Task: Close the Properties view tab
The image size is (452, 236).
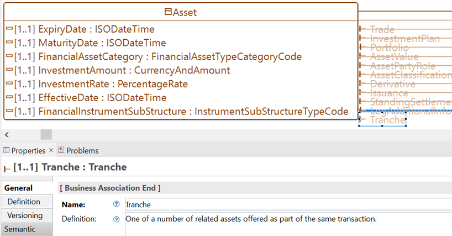Action: pyautogui.click(x=51, y=150)
